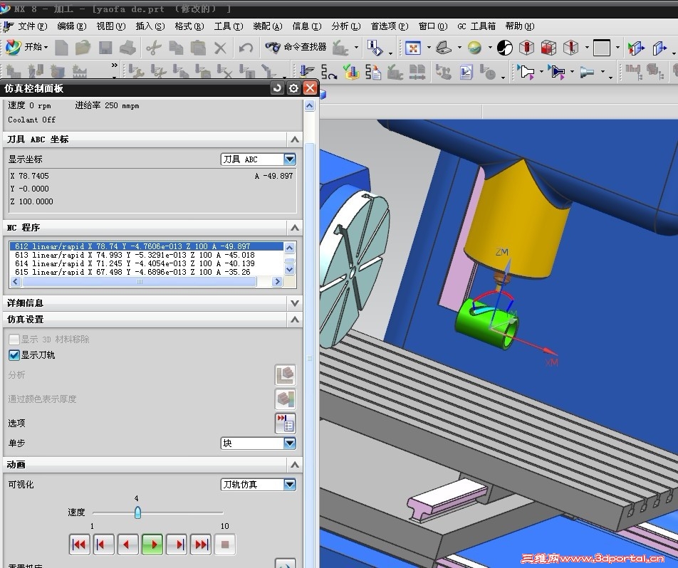Collapse the NC 程序 section
The image size is (678, 568).
(294, 227)
